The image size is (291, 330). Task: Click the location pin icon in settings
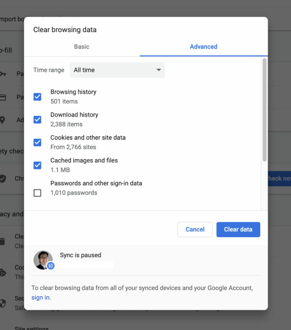click(x=2, y=120)
